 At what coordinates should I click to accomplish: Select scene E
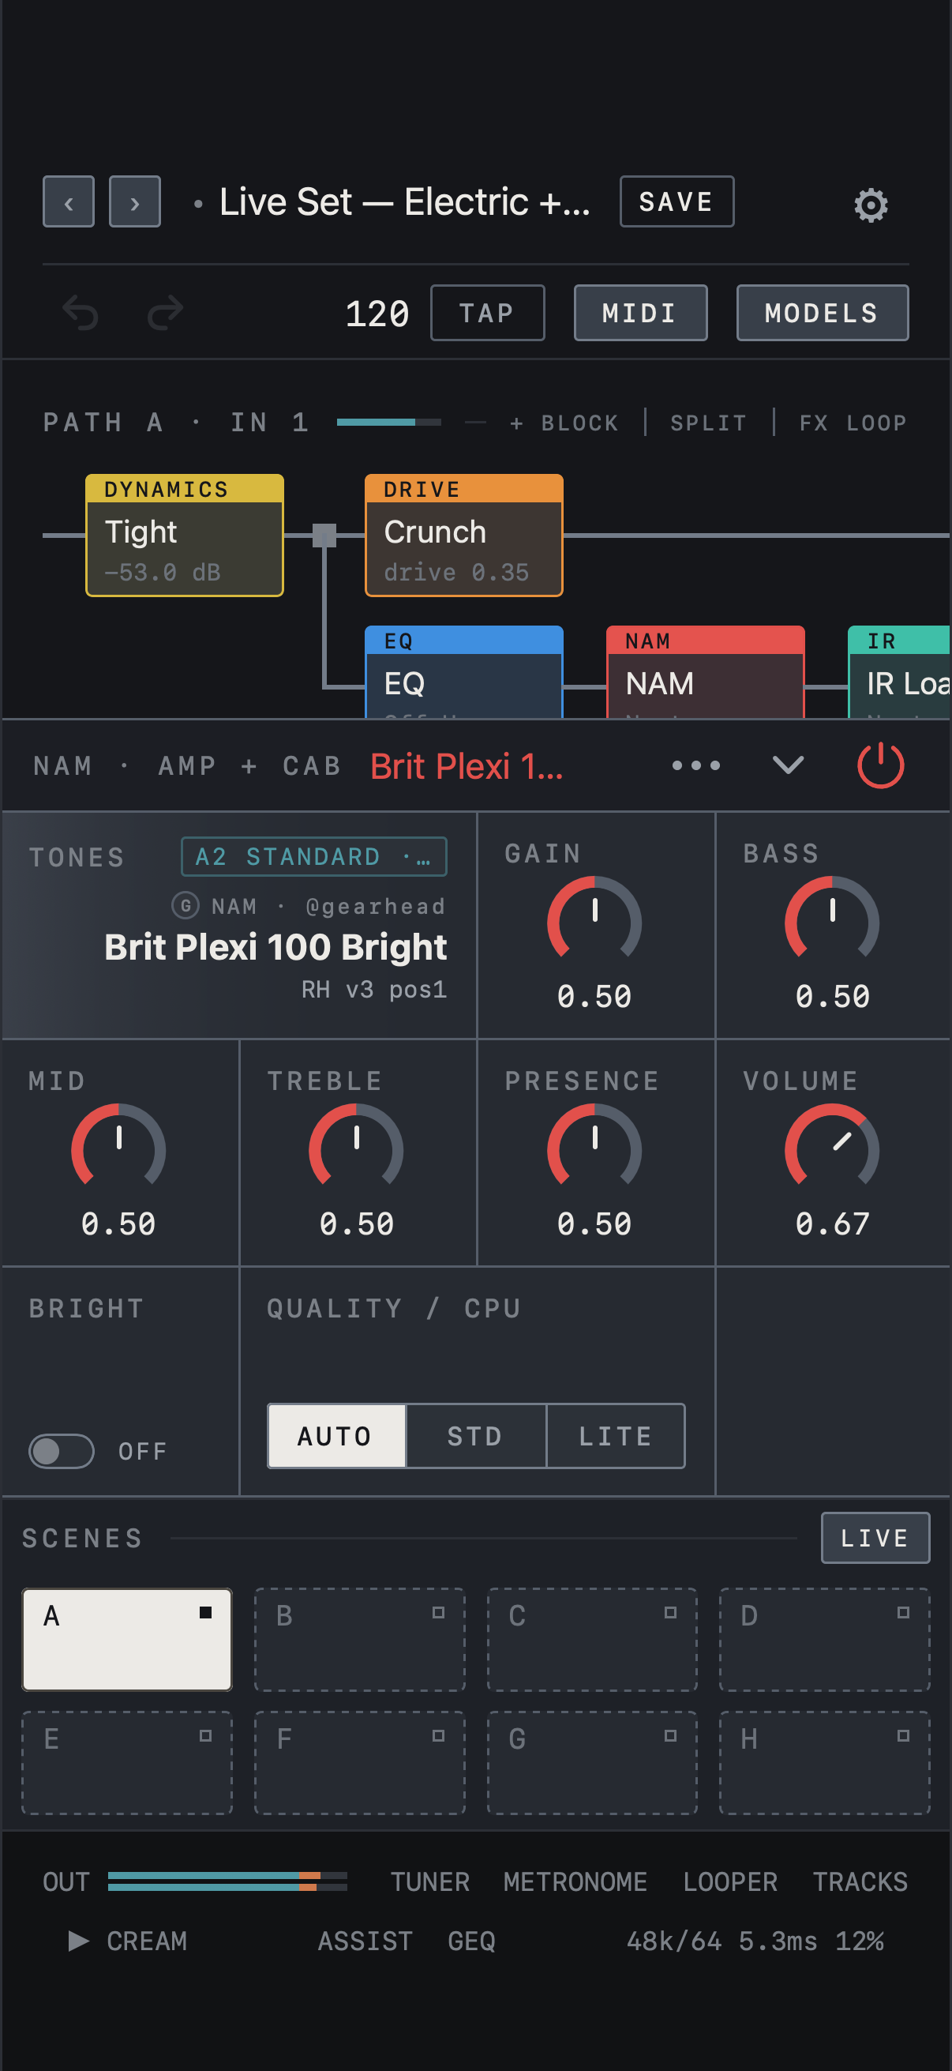click(x=127, y=1763)
